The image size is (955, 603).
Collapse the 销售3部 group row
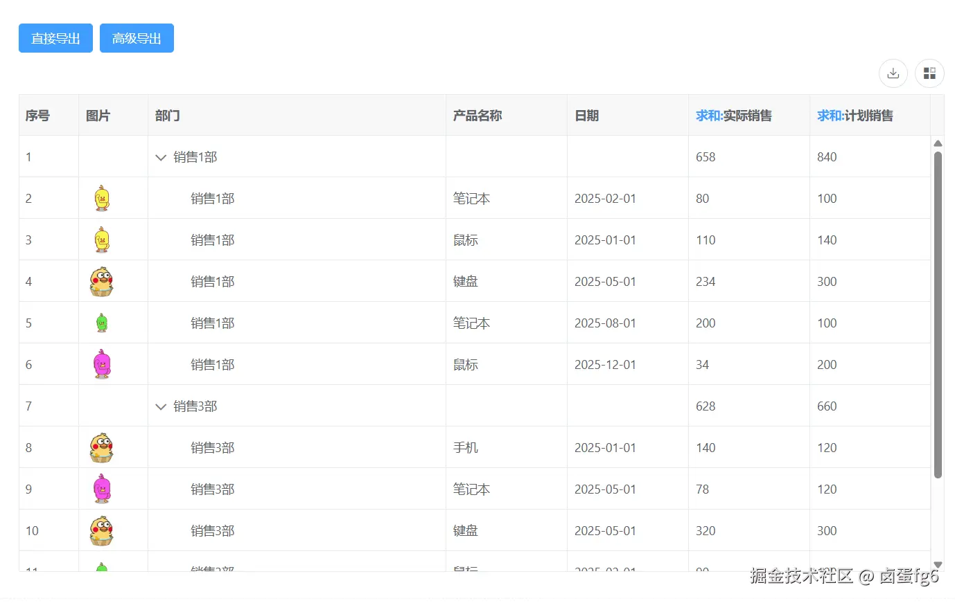pos(161,406)
